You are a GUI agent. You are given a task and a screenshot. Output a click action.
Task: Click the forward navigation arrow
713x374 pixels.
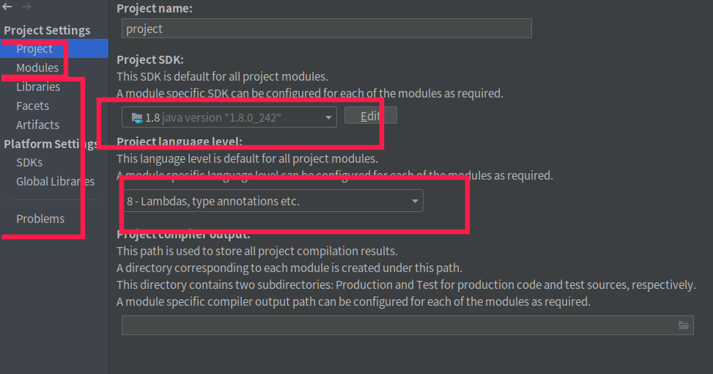point(26,7)
